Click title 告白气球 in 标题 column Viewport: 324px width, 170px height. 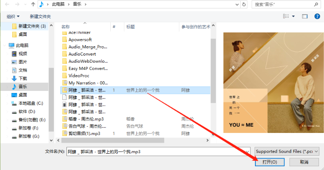point(135,126)
